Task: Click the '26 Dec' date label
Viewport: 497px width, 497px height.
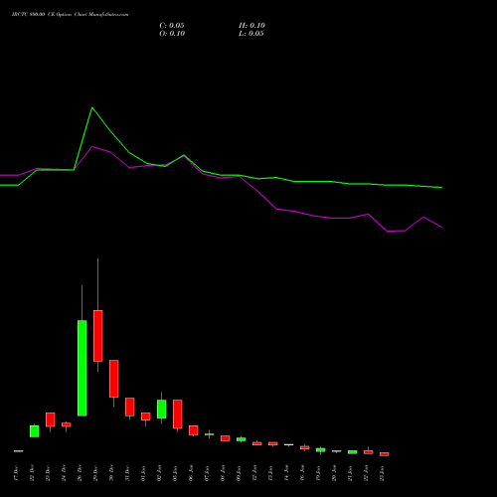Action: point(81,473)
